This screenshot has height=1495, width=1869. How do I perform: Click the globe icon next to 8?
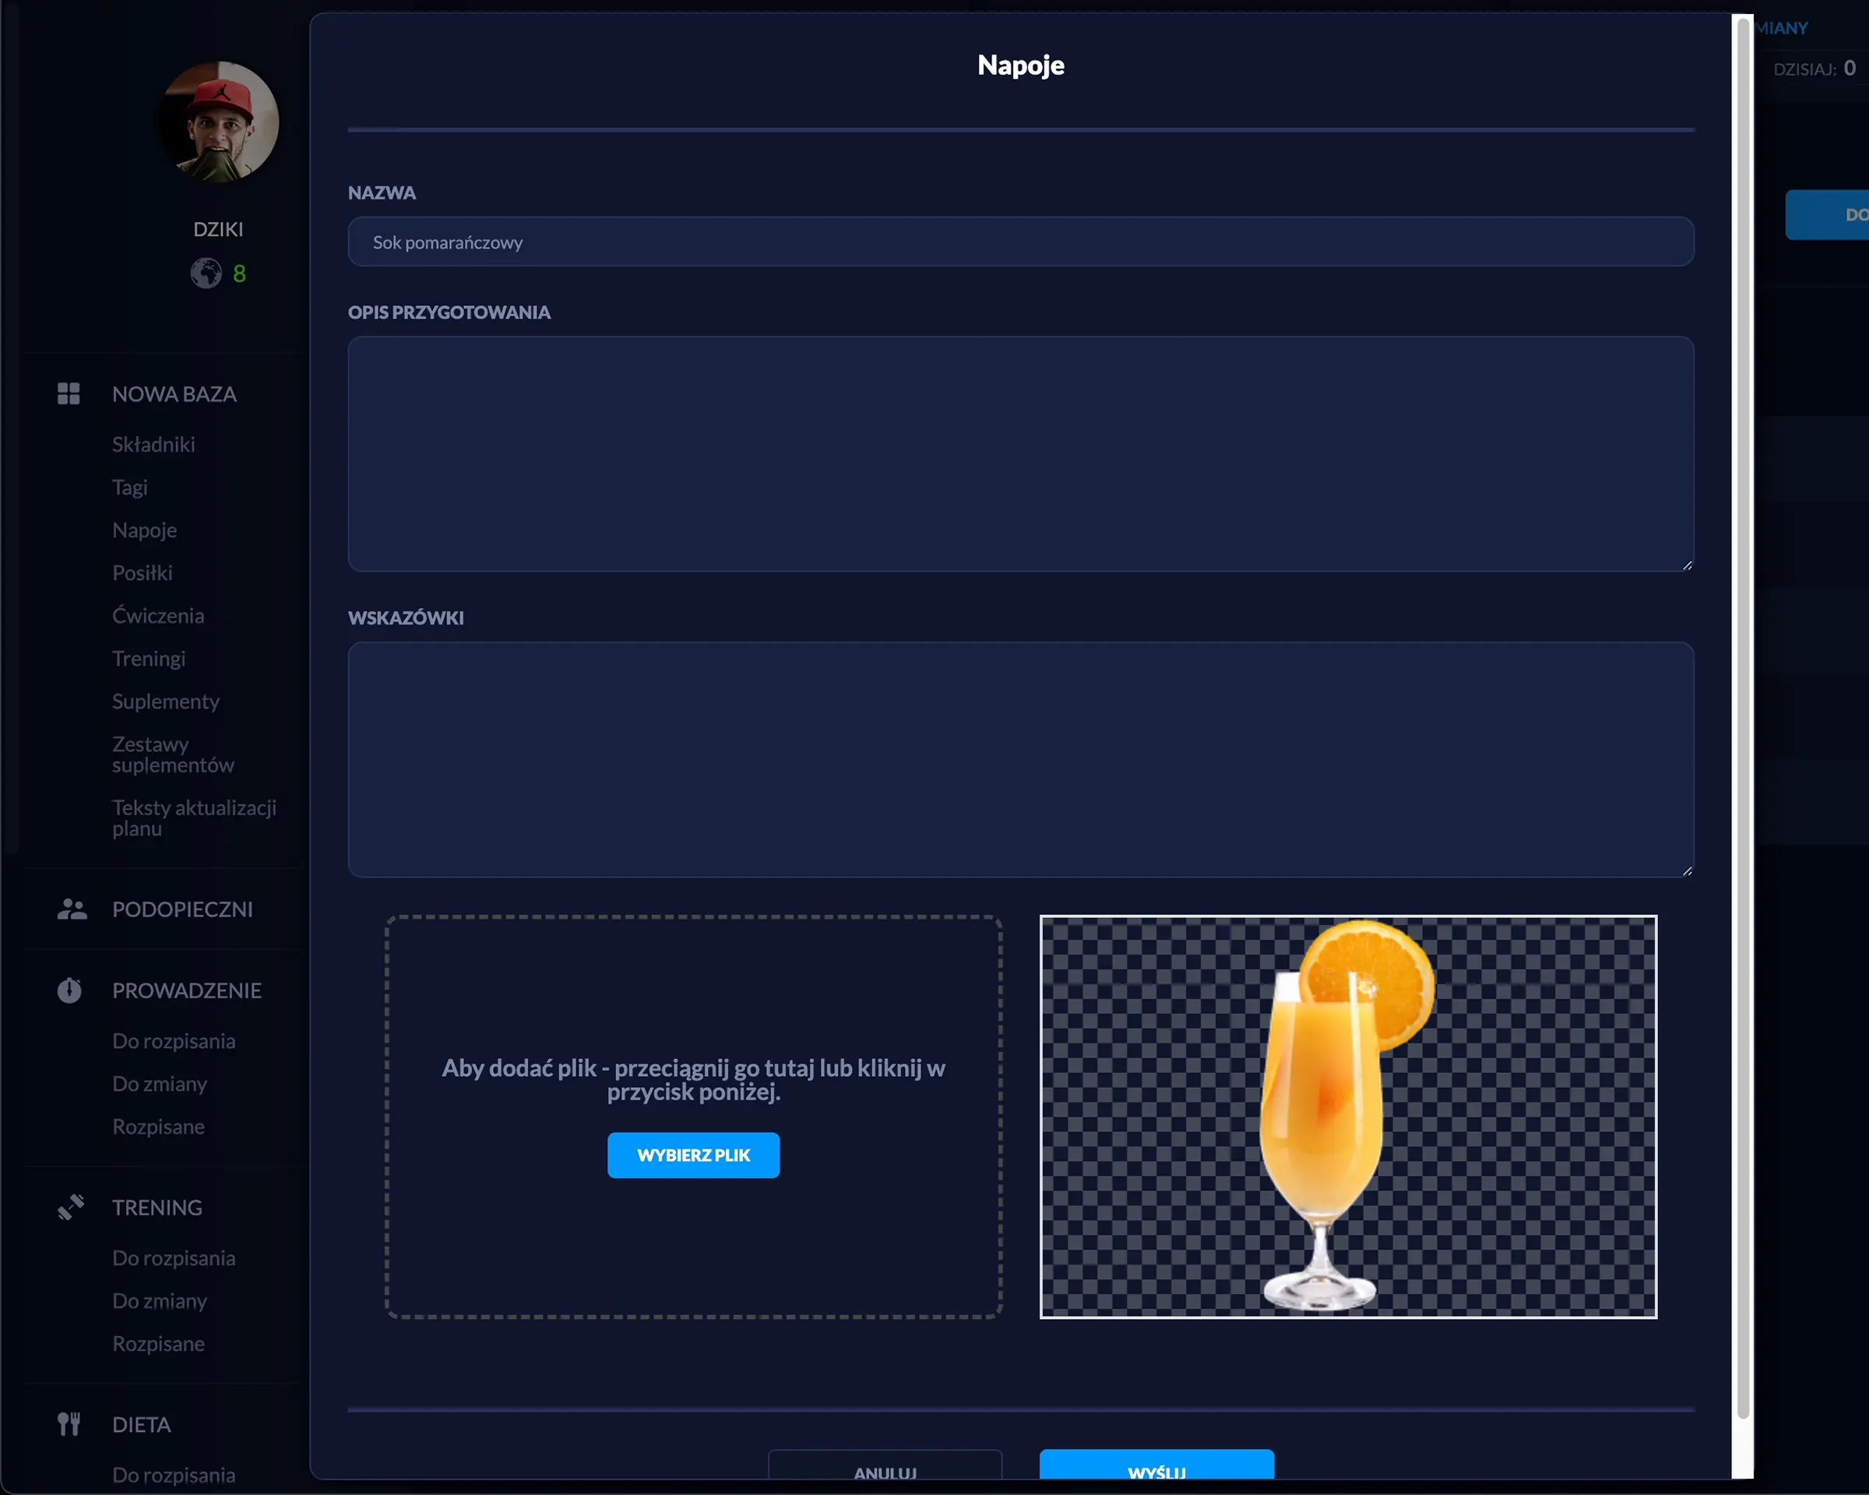[206, 274]
